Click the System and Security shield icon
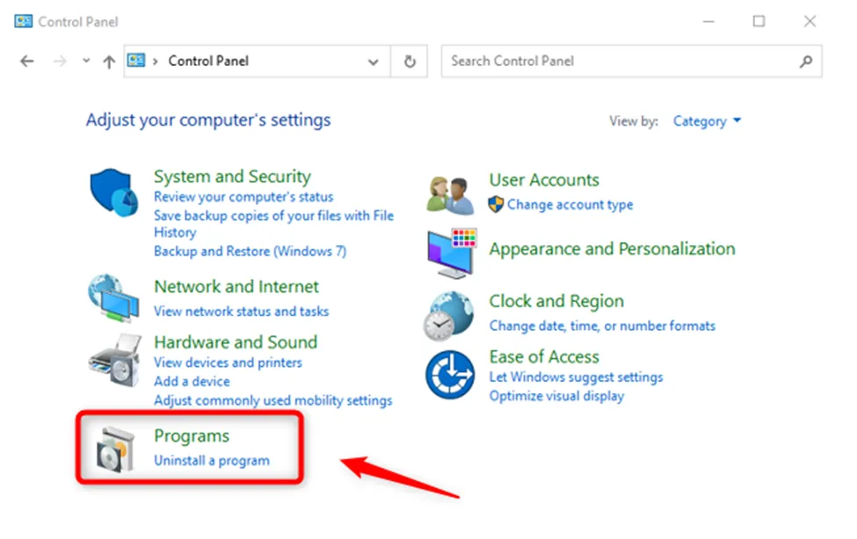The image size is (857, 539). point(114,195)
